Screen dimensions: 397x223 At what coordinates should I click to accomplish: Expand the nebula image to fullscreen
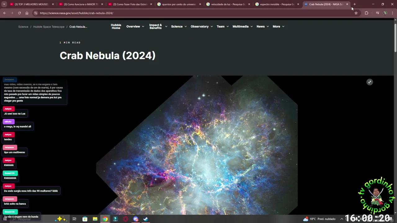point(369,82)
